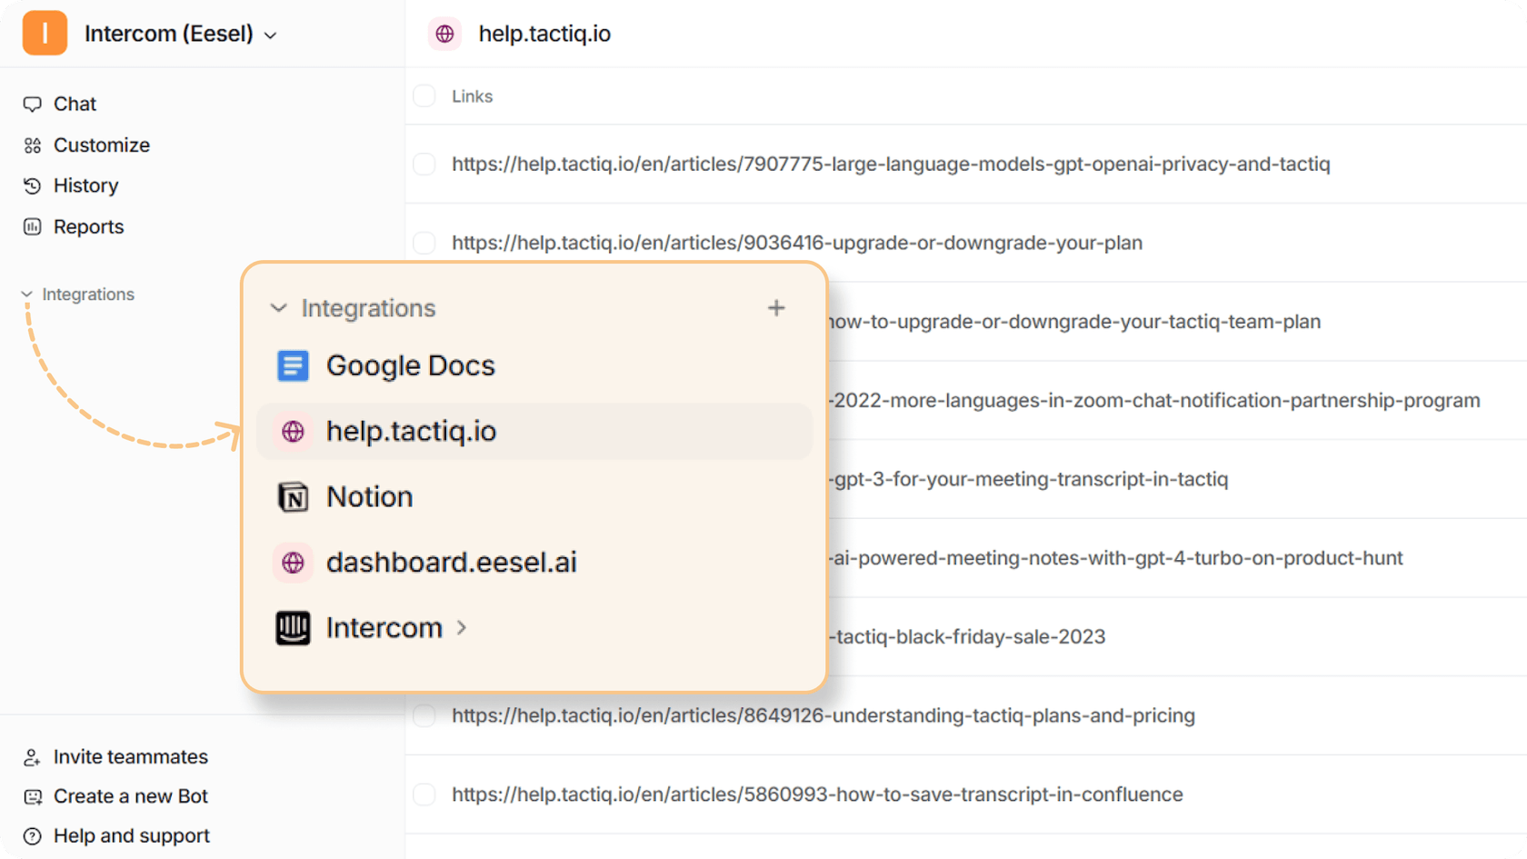Toggle the Links select-all checkbox
Screen dimensions: 1527x859
(x=424, y=95)
